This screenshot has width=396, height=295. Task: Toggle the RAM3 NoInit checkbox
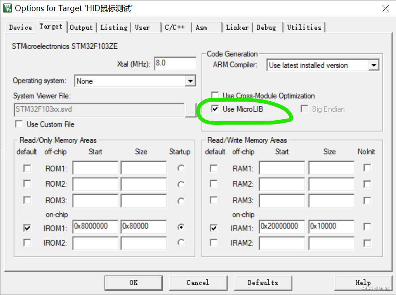(x=367, y=201)
